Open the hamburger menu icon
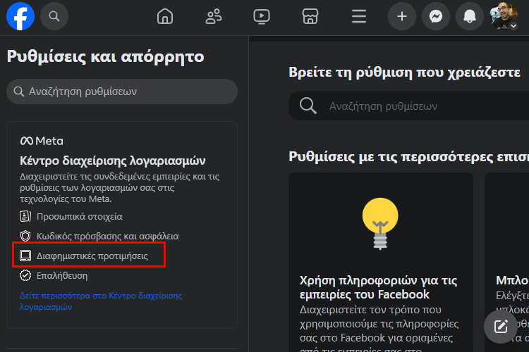The height and width of the screenshot is (352, 529). point(359,16)
